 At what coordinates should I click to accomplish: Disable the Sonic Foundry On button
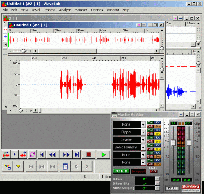coord(157,149)
